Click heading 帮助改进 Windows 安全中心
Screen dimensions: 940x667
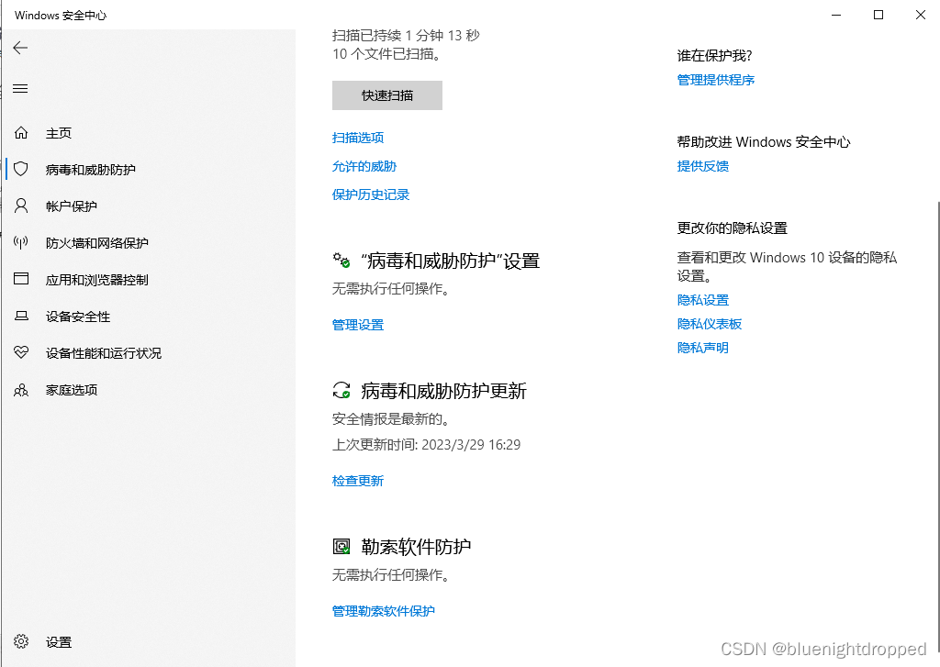tap(764, 142)
